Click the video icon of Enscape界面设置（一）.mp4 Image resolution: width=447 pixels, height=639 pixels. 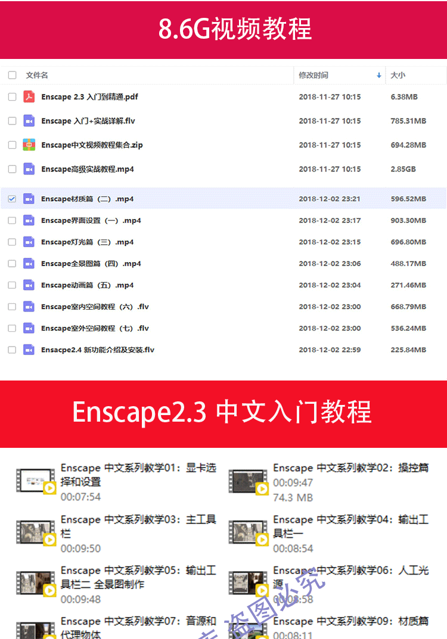click(x=29, y=220)
